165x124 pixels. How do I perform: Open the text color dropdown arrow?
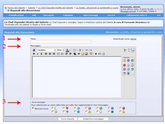[x=70, y=50]
